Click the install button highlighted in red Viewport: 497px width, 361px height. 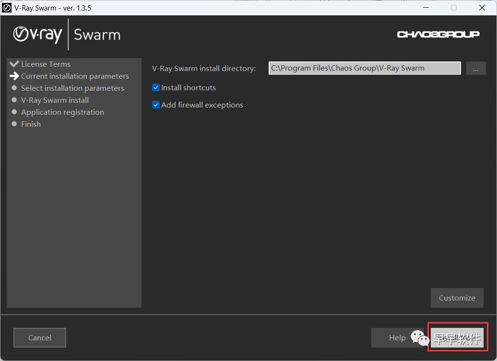pyautogui.click(x=457, y=337)
